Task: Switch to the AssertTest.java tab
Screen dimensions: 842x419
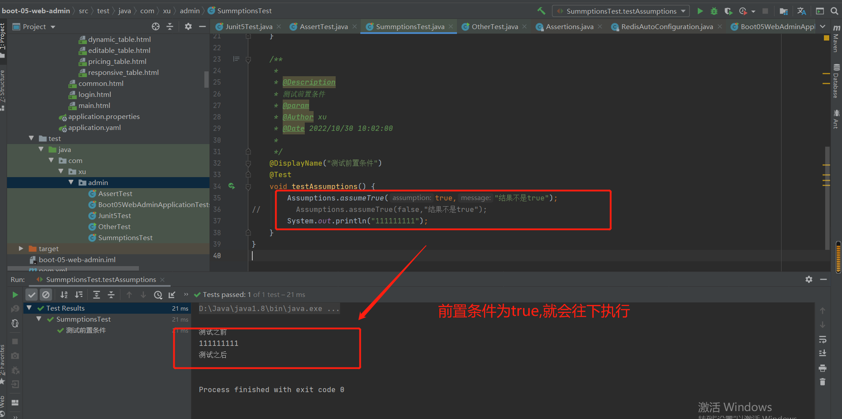Action: pyautogui.click(x=323, y=26)
